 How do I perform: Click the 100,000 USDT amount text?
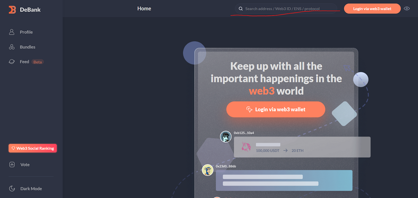pos(268,151)
